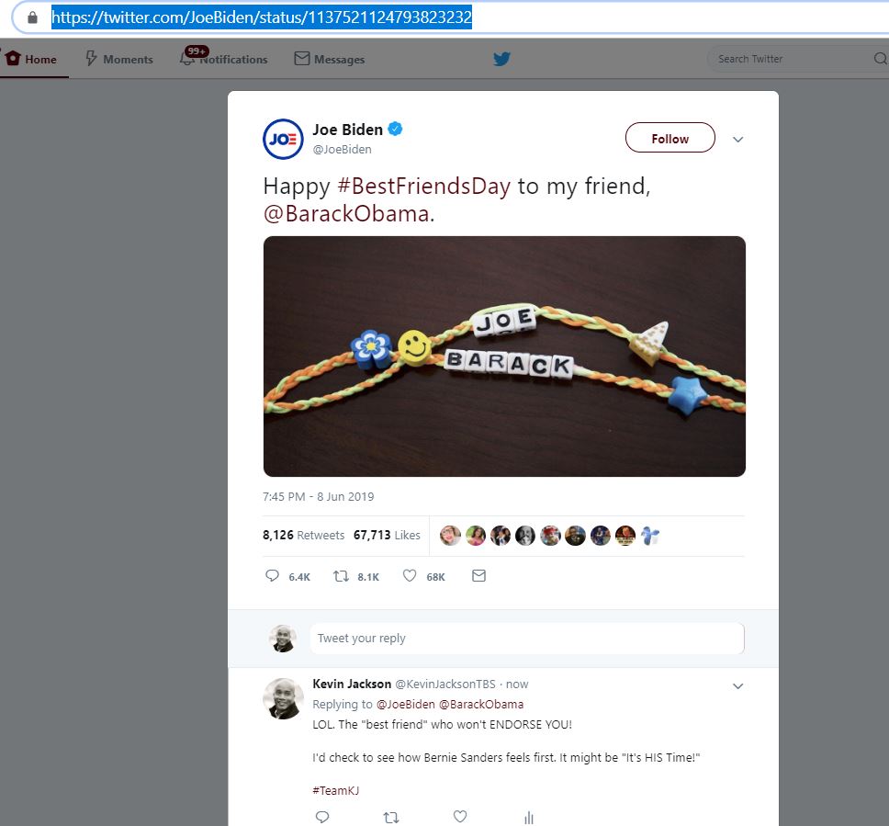Image resolution: width=889 pixels, height=826 pixels.
Task: Click the retweet icon showing 8.1K
Action: (340, 576)
